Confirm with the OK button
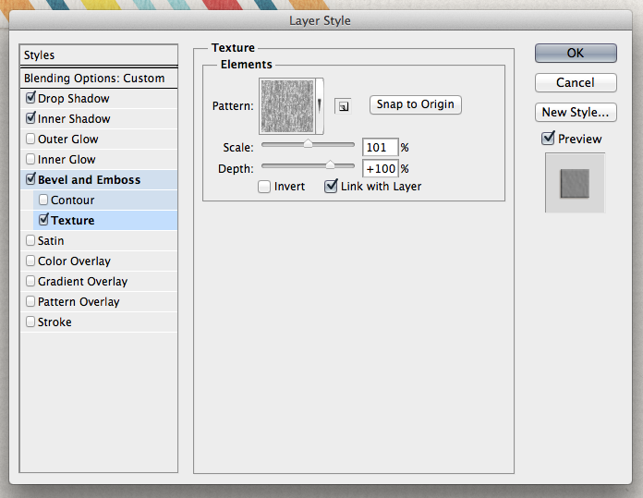643x498 pixels. point(576,53)
